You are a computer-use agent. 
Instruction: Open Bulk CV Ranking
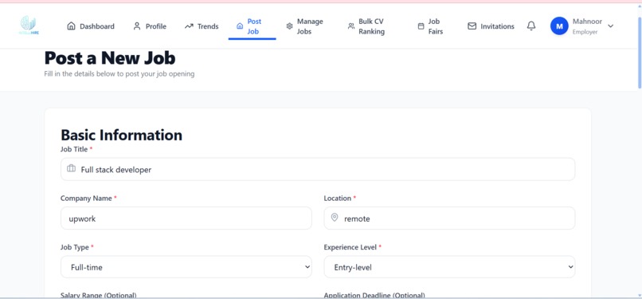[366, 26]
